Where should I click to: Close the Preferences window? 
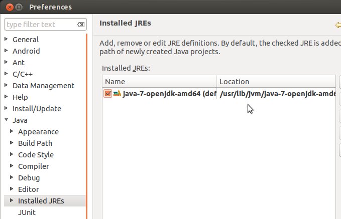pyautogui.click(x=10, y=7)
